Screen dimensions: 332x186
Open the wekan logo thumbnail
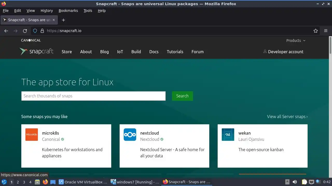click(x=228, y=135)
